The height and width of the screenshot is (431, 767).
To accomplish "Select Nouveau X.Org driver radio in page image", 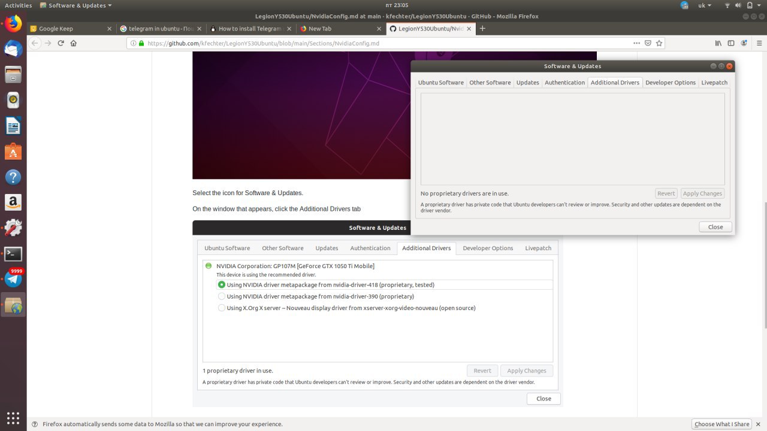I will pos(222,308).
